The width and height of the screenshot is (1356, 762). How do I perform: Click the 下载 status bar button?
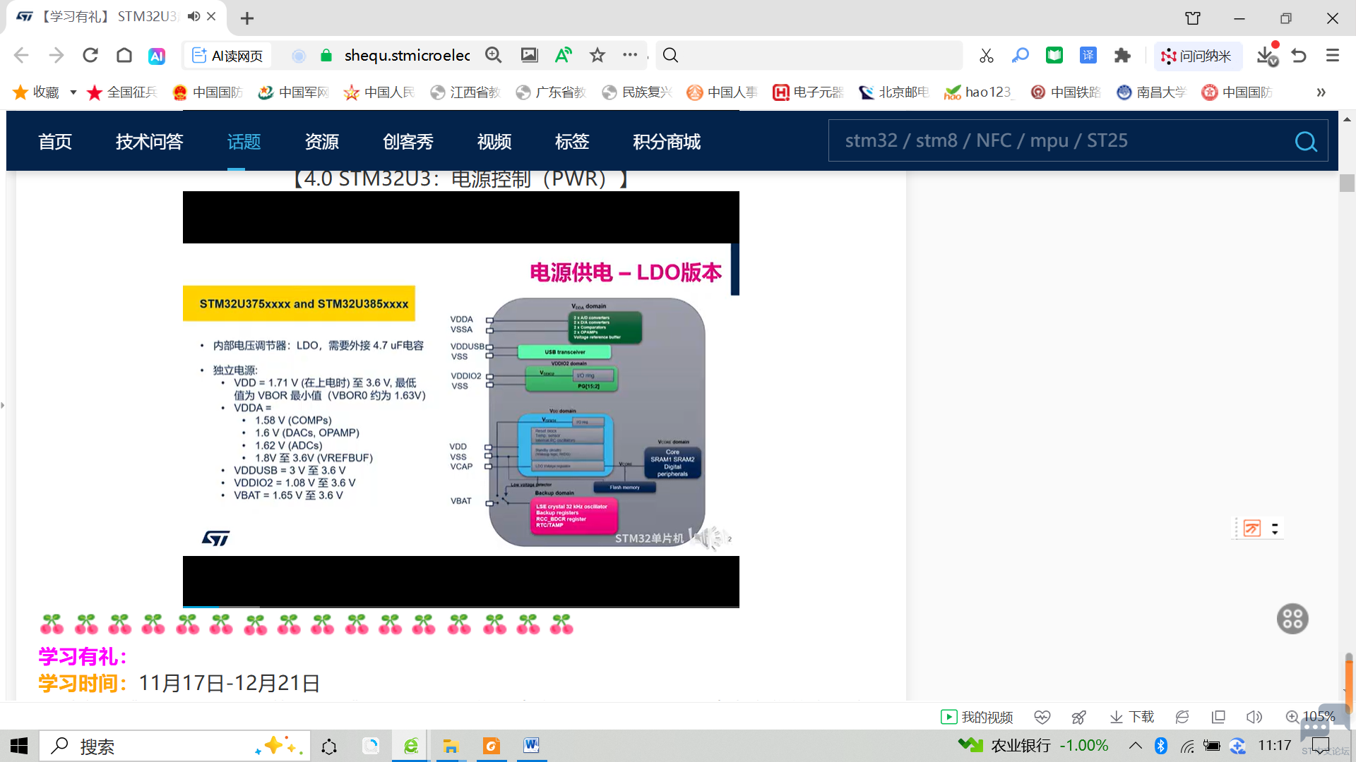(x=1132, y=717)
